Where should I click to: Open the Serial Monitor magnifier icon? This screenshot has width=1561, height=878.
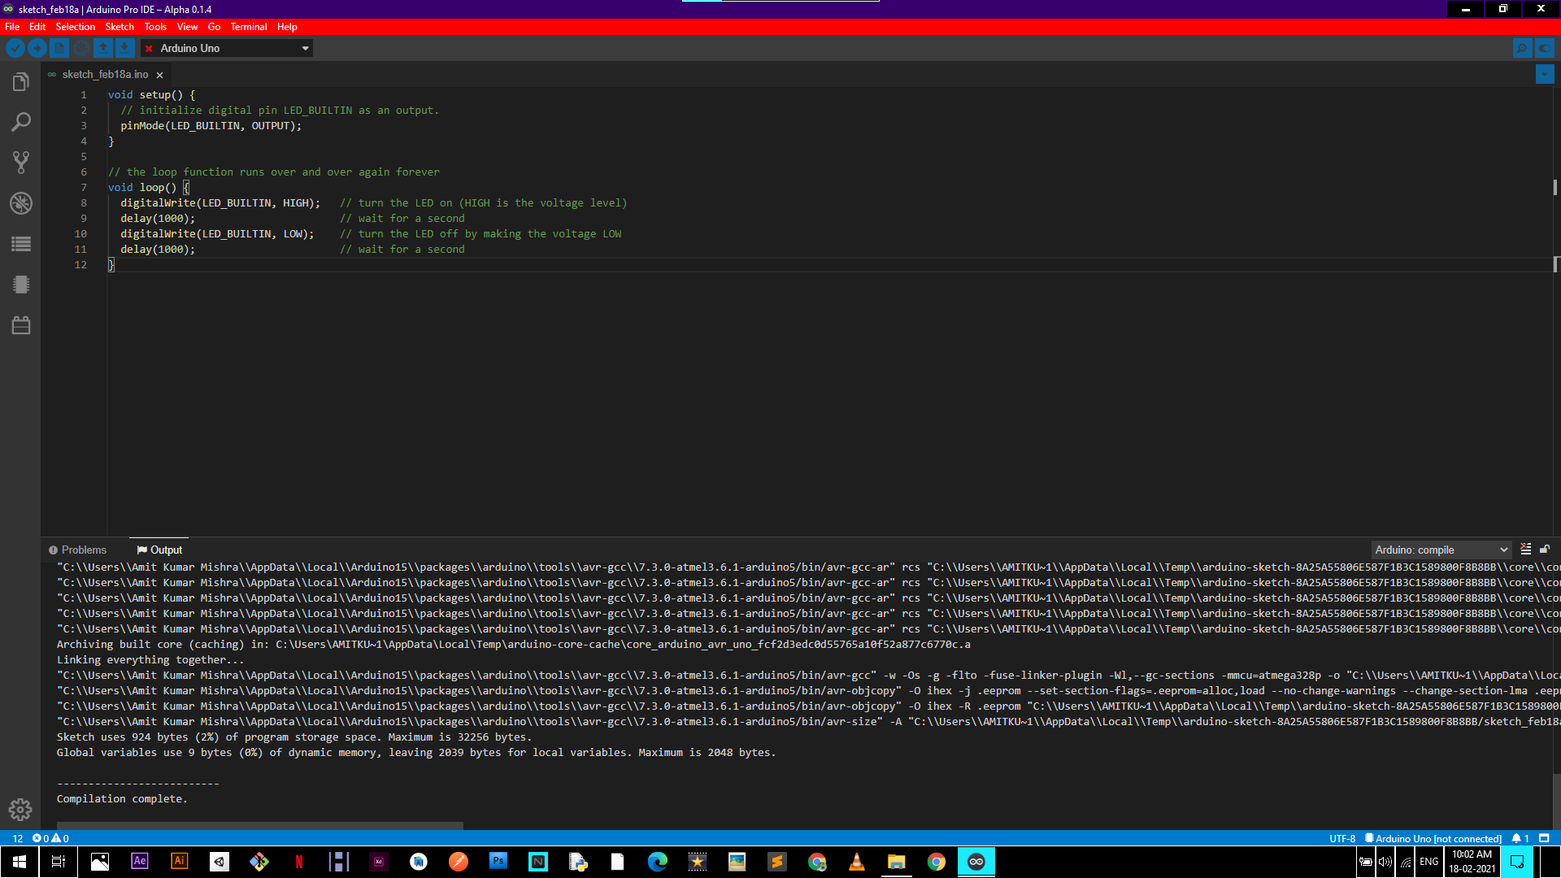pos(1522,48)
